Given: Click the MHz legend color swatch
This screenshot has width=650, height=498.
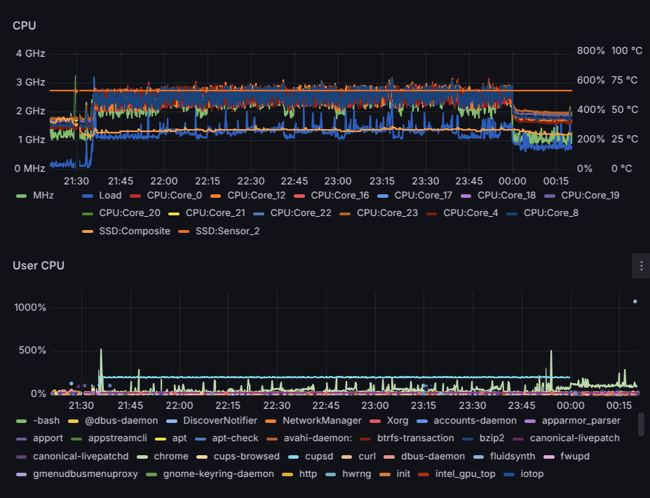Looking at the screenshot, I should point(21,196).
